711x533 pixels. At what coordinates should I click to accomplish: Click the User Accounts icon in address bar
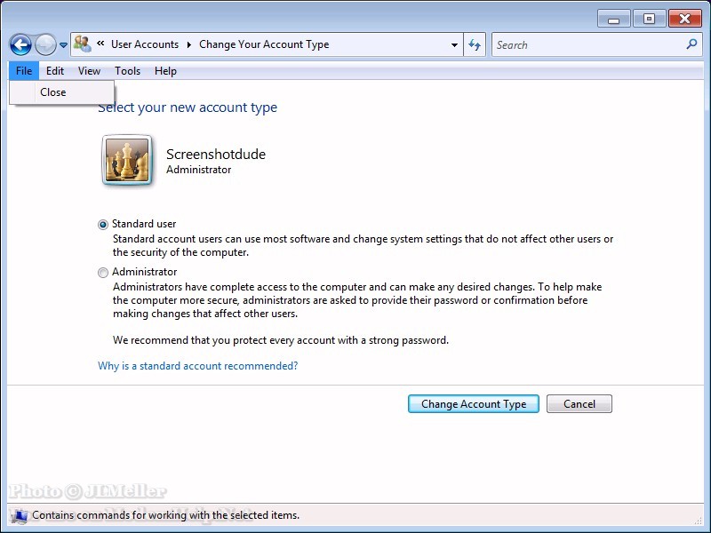pyautogui.click(x=82, y=44)
